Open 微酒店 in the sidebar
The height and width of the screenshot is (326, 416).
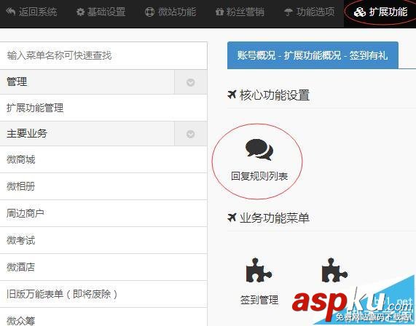[103, 267]
